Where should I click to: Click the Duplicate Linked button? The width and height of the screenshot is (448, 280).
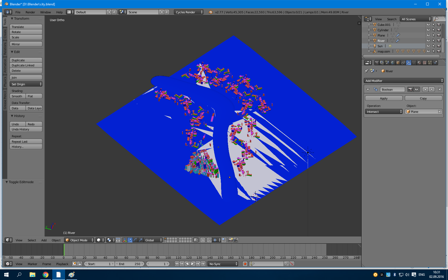[x=26, y=65]
